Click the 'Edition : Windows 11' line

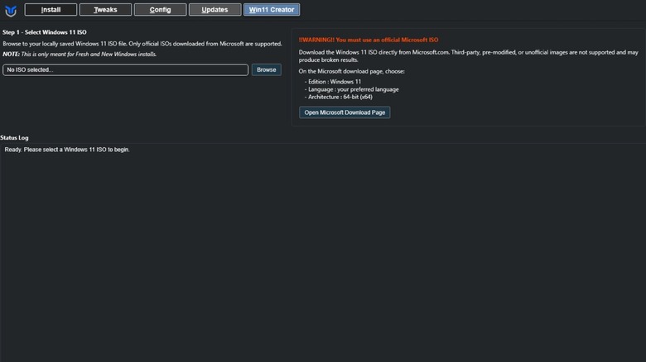tap(333, 82)
